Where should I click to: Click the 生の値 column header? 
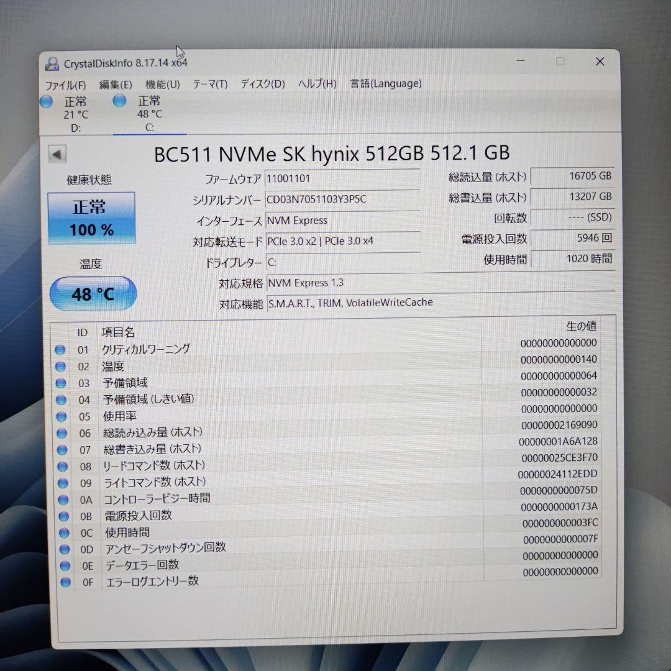[581, 326]
